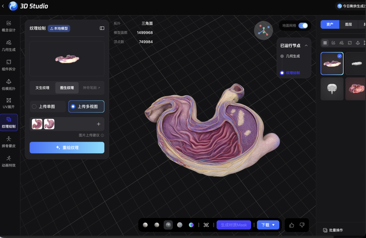Select the highlighted textured material sphere
The height and width of the screenshot is (238, 366).
pos(168,225)
